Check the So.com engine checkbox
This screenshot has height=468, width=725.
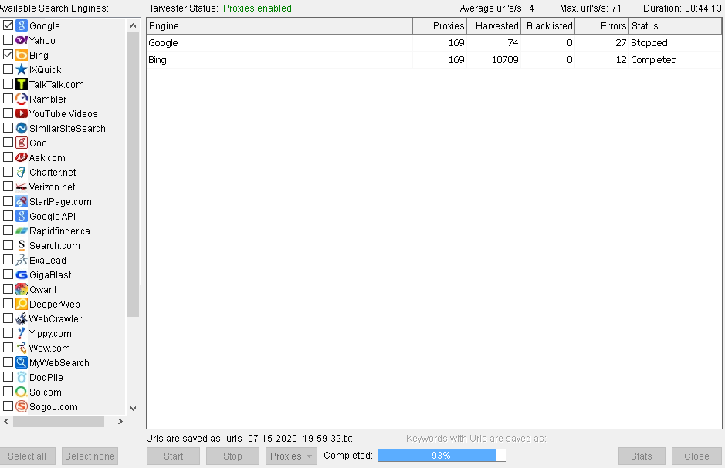(x=8, y=392)
